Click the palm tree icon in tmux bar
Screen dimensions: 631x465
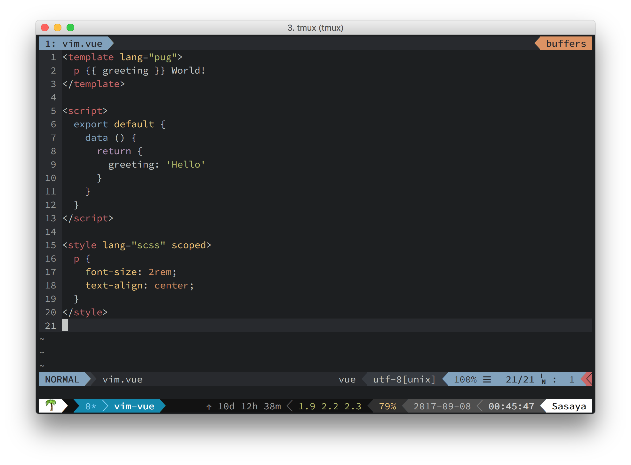pos(51,406)
